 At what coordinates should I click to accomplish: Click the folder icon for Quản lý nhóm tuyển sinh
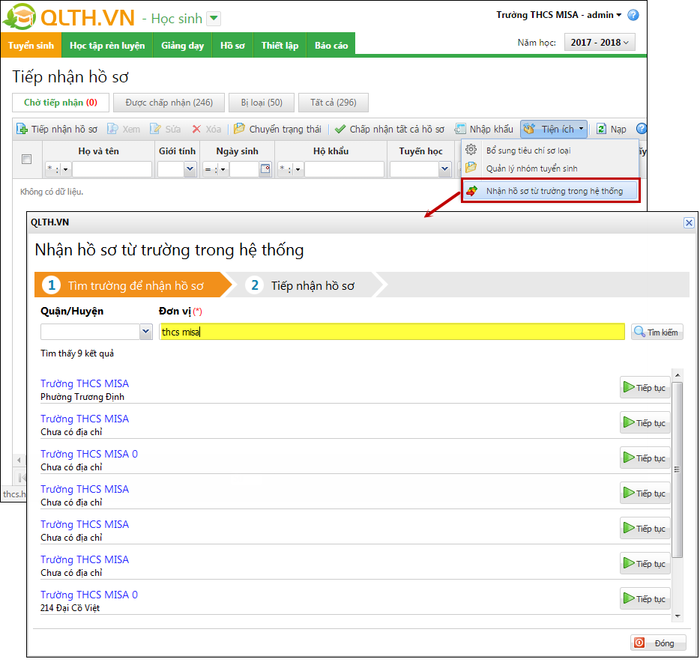pyautogui.click(x=471, y=168)
